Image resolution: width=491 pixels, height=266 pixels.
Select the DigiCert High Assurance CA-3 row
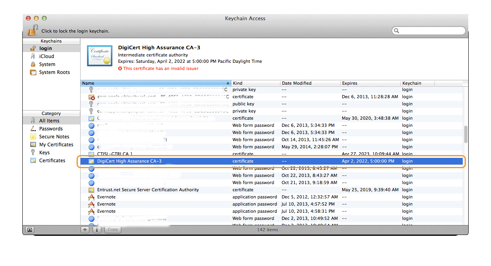pos(272,161)
